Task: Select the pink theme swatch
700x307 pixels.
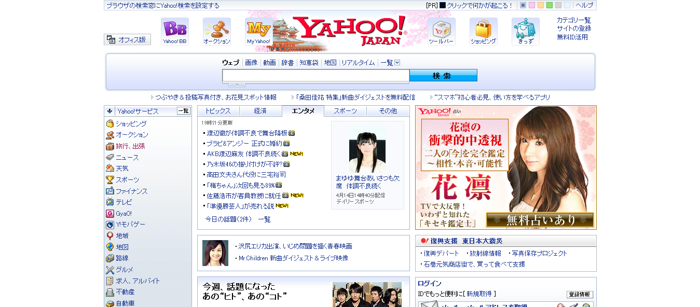Action: [532, 5]
